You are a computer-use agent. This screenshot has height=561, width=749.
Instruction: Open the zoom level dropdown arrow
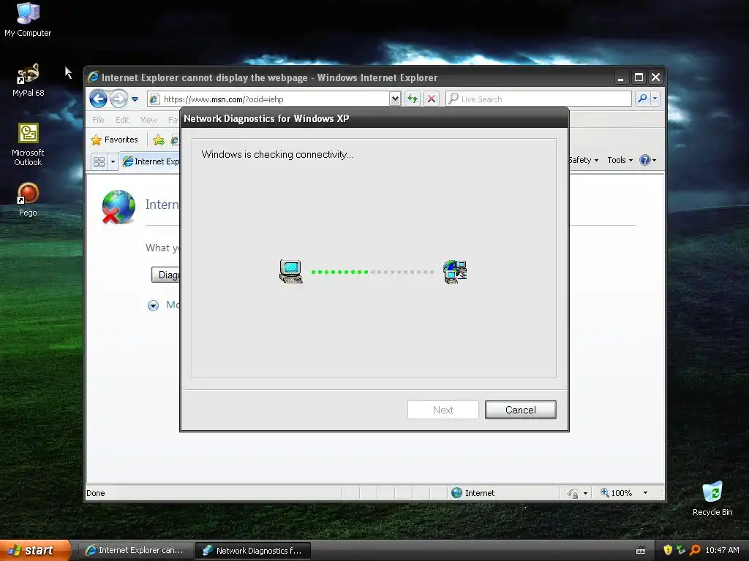click(645, 493)
